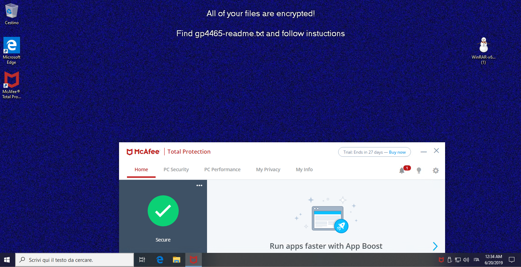Select the Microsoft Edge desktop shortcut

click(x=12, y=51)
